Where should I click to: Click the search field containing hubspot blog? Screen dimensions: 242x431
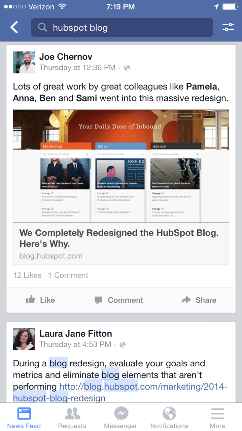[x=122, y=27]
